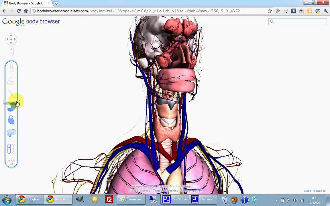Click the orange download extension icon
330x206 pixels.
click(x=310, y=11)
